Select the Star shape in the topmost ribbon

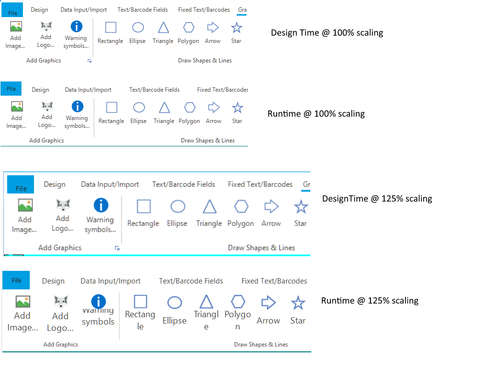tap(236, 32)
